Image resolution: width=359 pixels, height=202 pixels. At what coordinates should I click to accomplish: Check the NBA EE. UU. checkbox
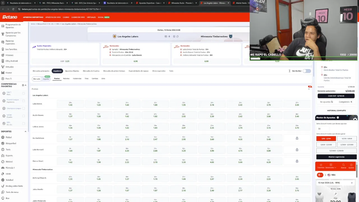click(x=24, y=123)
